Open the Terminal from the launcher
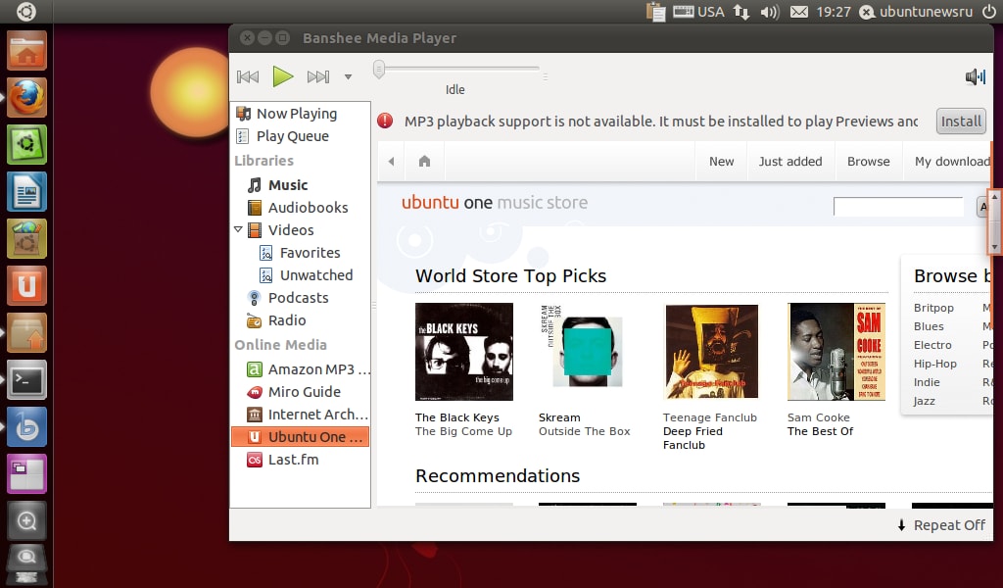Viewport: 1003px width, 588px height. 26,380
